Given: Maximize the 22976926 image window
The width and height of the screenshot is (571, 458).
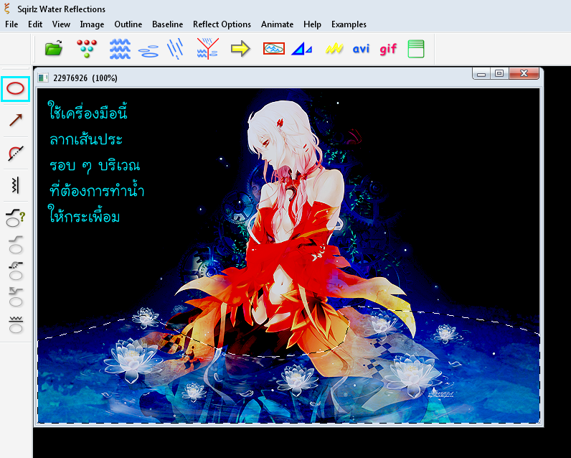Looking at the screenshot, I should coord(499,74).
